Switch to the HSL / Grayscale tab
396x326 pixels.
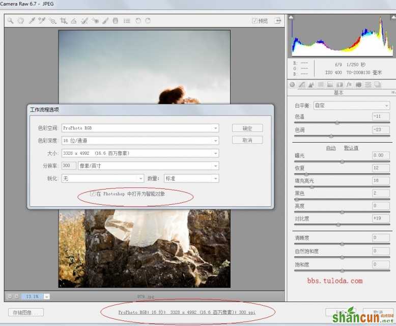pos(321,85)
